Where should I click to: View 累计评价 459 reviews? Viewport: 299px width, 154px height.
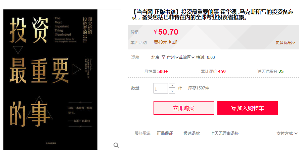[213, 72]
